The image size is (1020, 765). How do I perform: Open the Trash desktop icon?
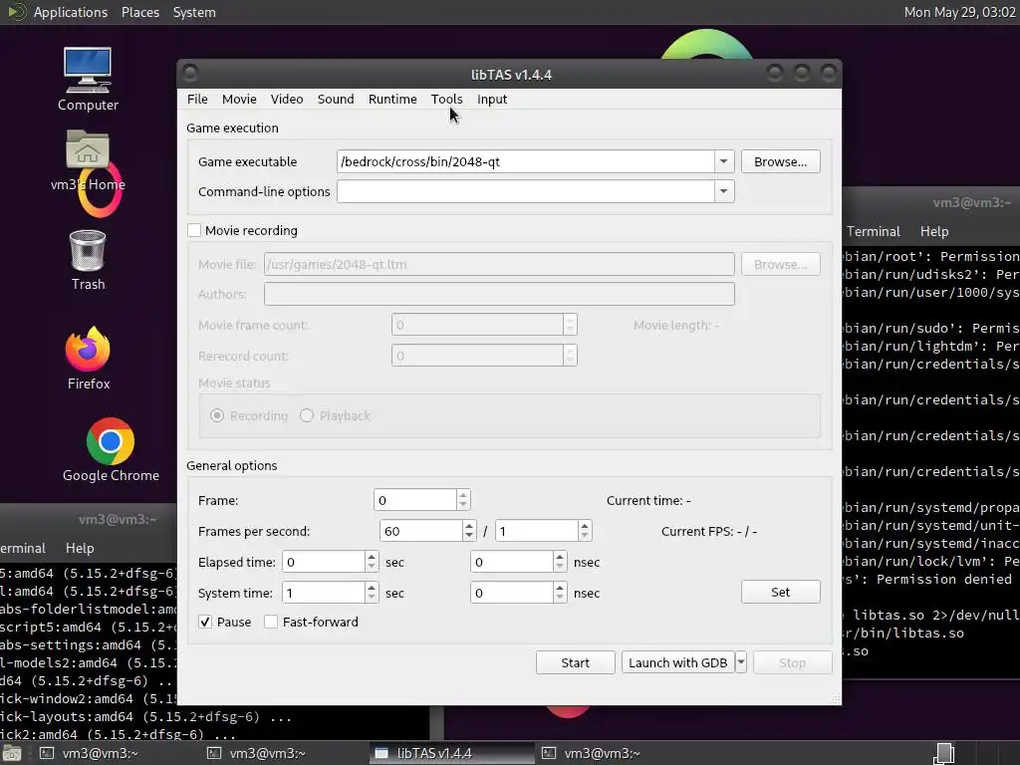[x=88, y=260]
